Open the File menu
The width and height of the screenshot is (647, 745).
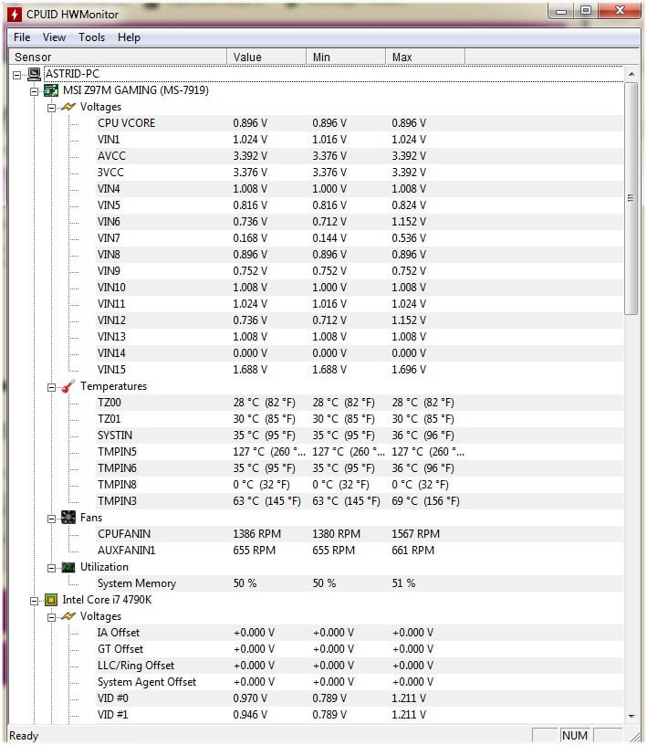[22, 37]
